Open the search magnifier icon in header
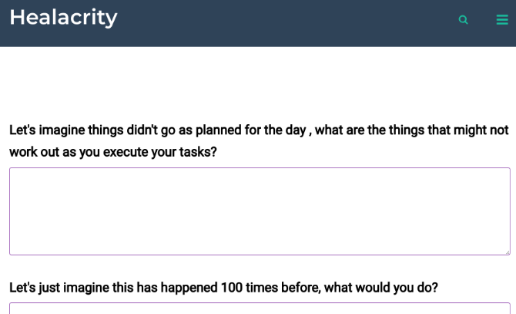Image resolution: width=516 pixels, height=314 pixels. click(463, 20)
